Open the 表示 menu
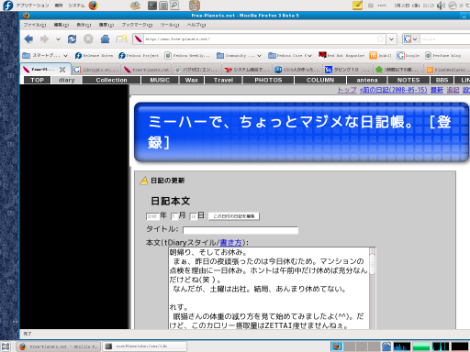This screenshot has width=470, height=352. pyautogui.click(x=84, y=25)
